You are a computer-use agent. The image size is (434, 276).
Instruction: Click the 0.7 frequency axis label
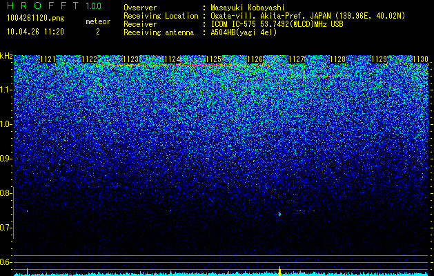click(x=5, y=228)
